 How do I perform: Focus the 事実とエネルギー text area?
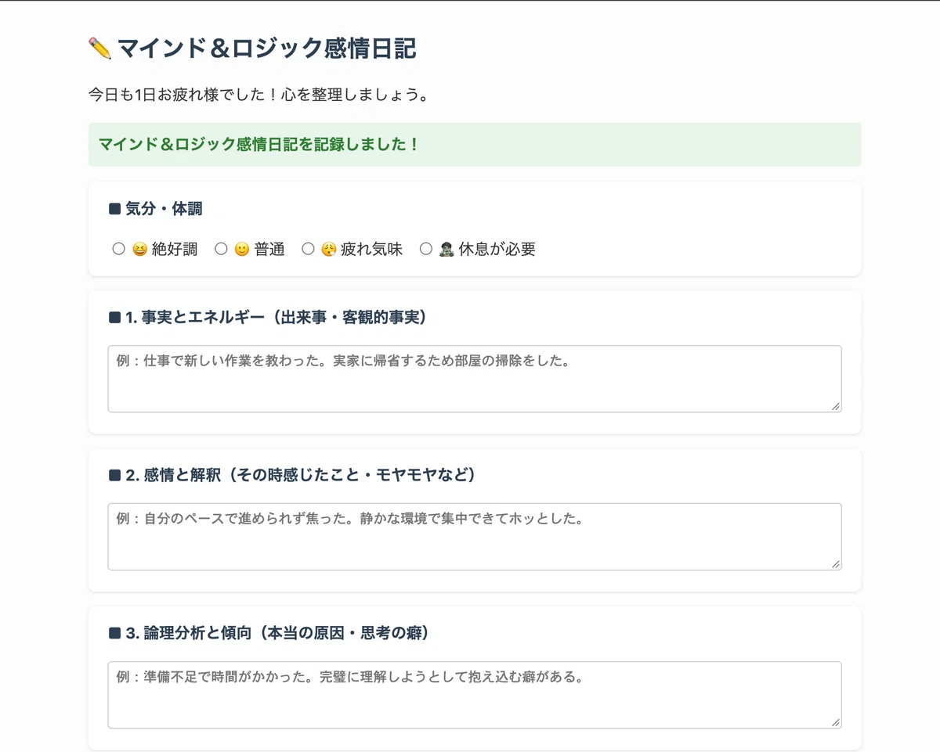(475, 379)
